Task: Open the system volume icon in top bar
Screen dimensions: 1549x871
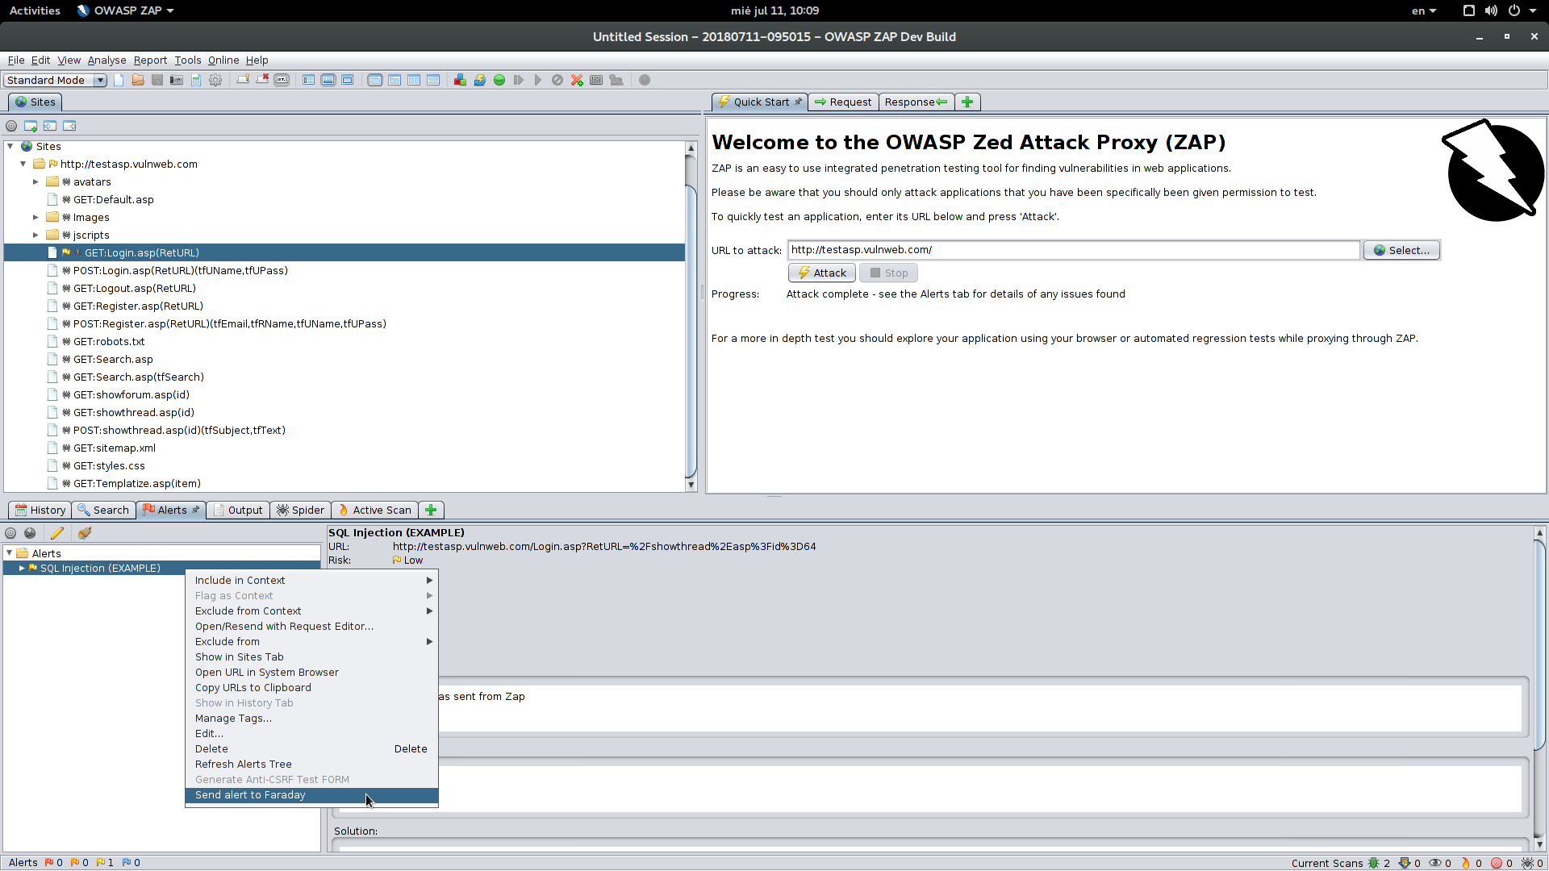Action: click(x=1491, y=10)
